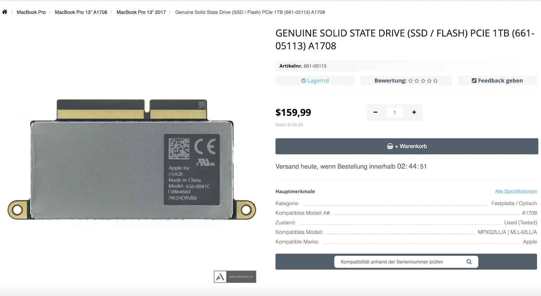Click the Zustand: label
The image size is (541, 296).
[286, 223]
